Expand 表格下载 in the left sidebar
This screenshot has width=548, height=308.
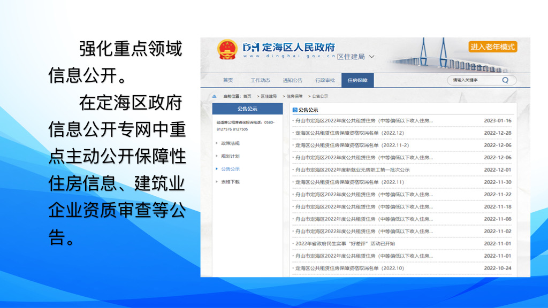pyautogui.click(x=230, y=182)
